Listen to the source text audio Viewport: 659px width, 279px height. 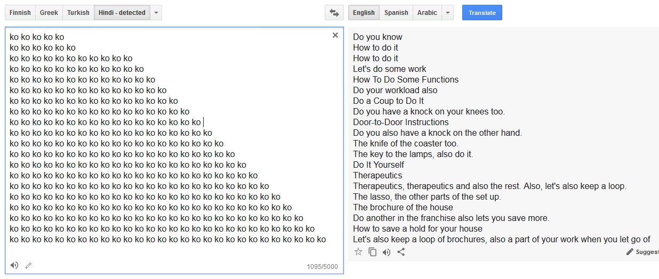click(14, 265)
